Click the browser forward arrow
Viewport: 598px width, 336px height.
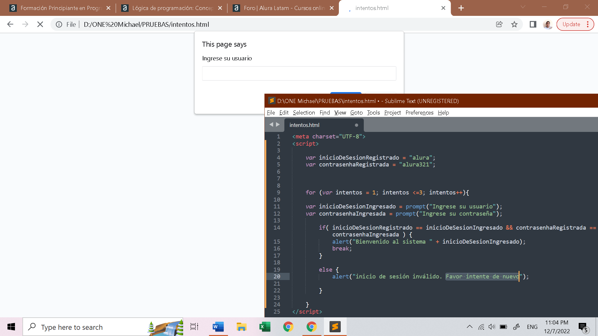(x=25, y=24)
